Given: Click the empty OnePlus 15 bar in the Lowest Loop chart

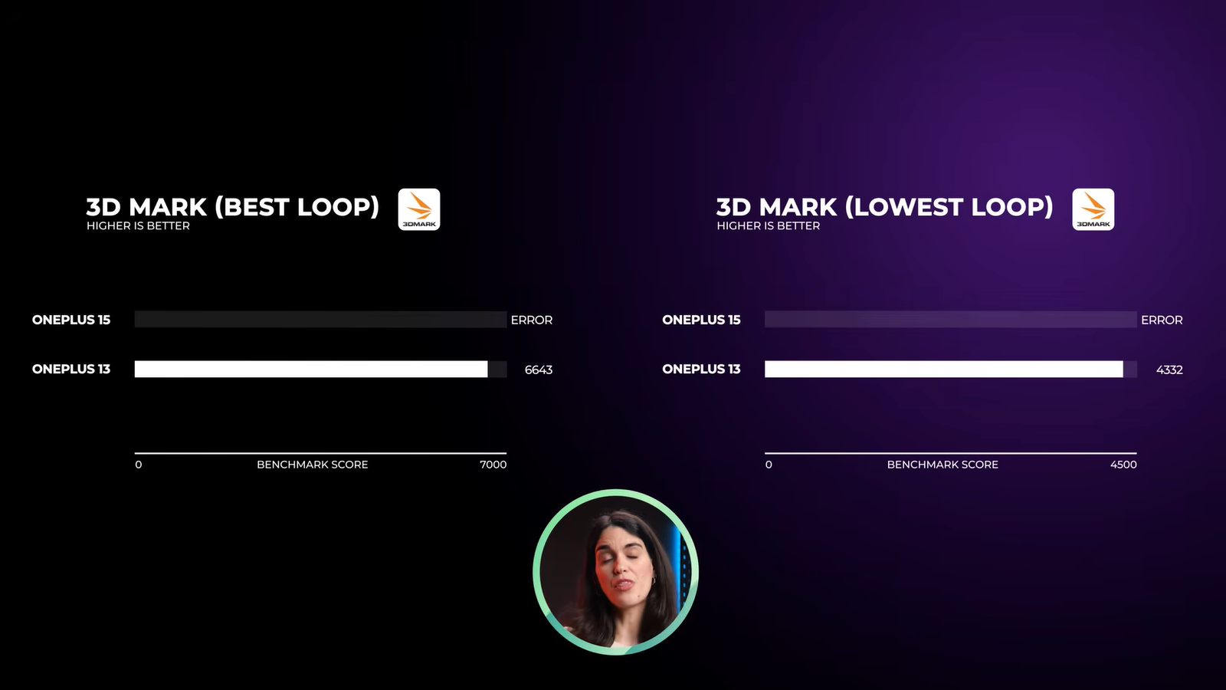Looking at the screenshot, I should (x=951, y=320).
